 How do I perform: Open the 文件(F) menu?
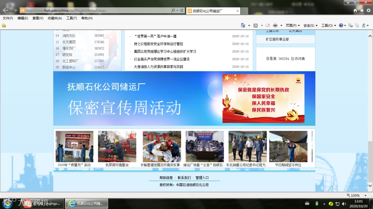(x=8, y=18)
